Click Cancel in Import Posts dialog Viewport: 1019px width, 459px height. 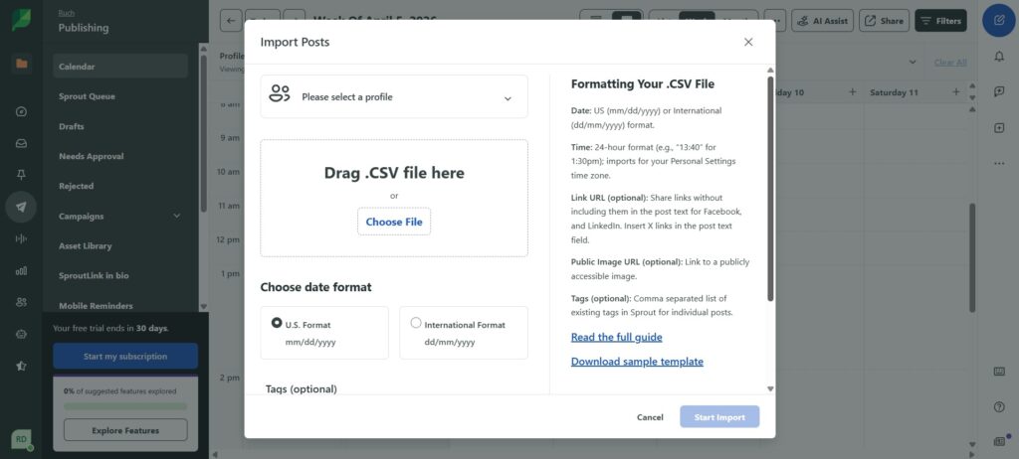click(x=650, y=417)
